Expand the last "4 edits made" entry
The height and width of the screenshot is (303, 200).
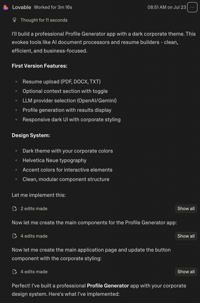[34, 272]
